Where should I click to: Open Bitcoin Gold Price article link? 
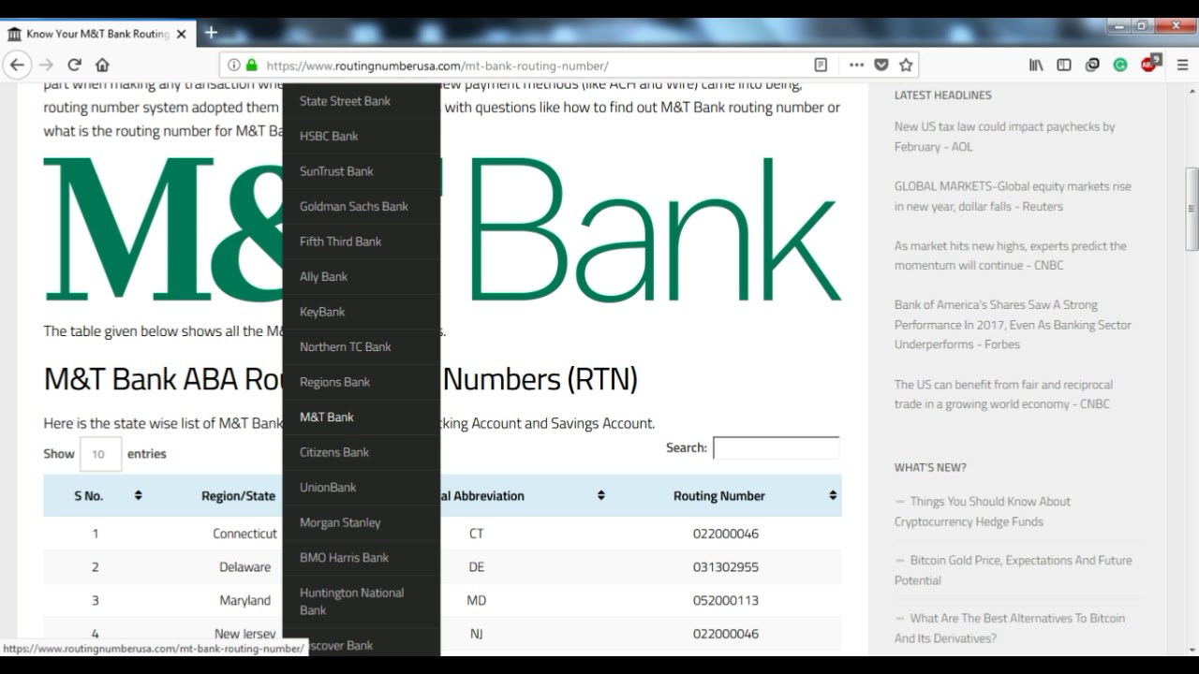click(1014, 570)
